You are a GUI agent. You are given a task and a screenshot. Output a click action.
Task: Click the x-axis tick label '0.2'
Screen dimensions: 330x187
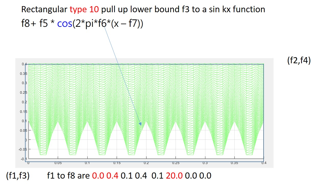coord(146,163)
